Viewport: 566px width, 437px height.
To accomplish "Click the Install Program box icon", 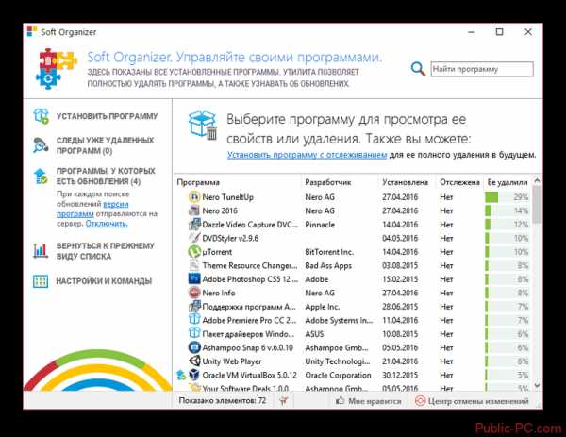I will coord(41,116).
